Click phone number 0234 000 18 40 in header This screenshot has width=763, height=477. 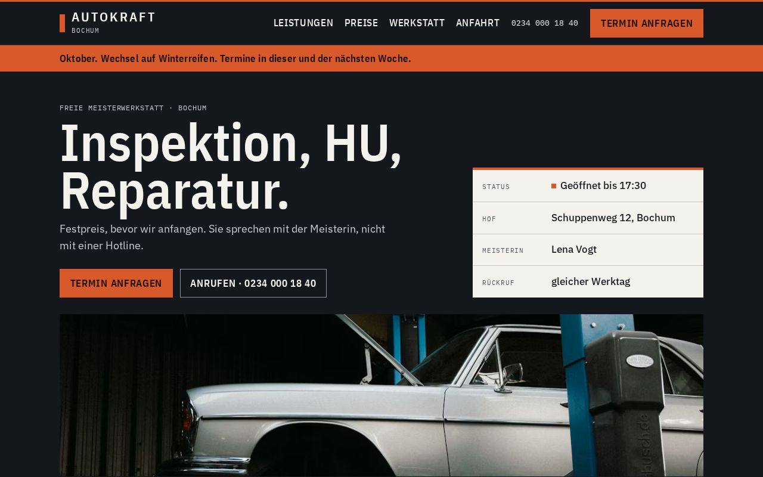tap(545, 23)
